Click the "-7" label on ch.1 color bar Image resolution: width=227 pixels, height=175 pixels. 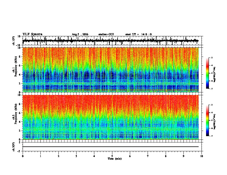tap(211, 89)
